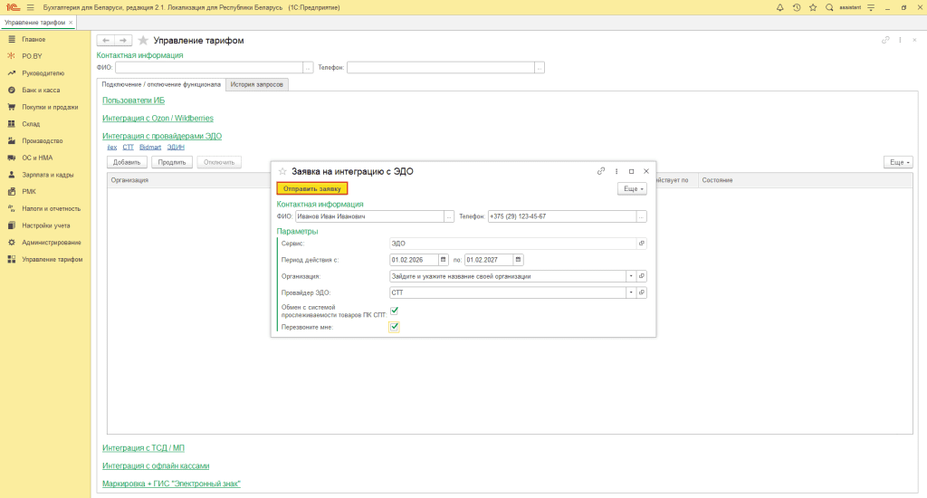
Task: Open history icon in top bar
Action: click(797, 7)
